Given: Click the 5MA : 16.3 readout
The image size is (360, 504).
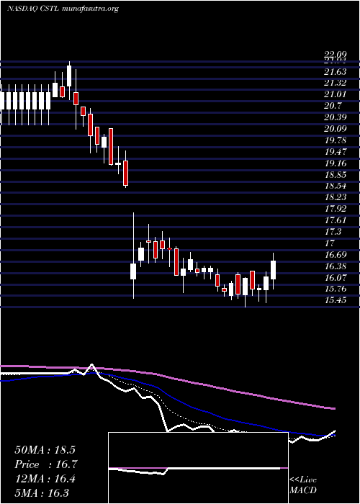Looking at the screenshot, I should point(42,492).
